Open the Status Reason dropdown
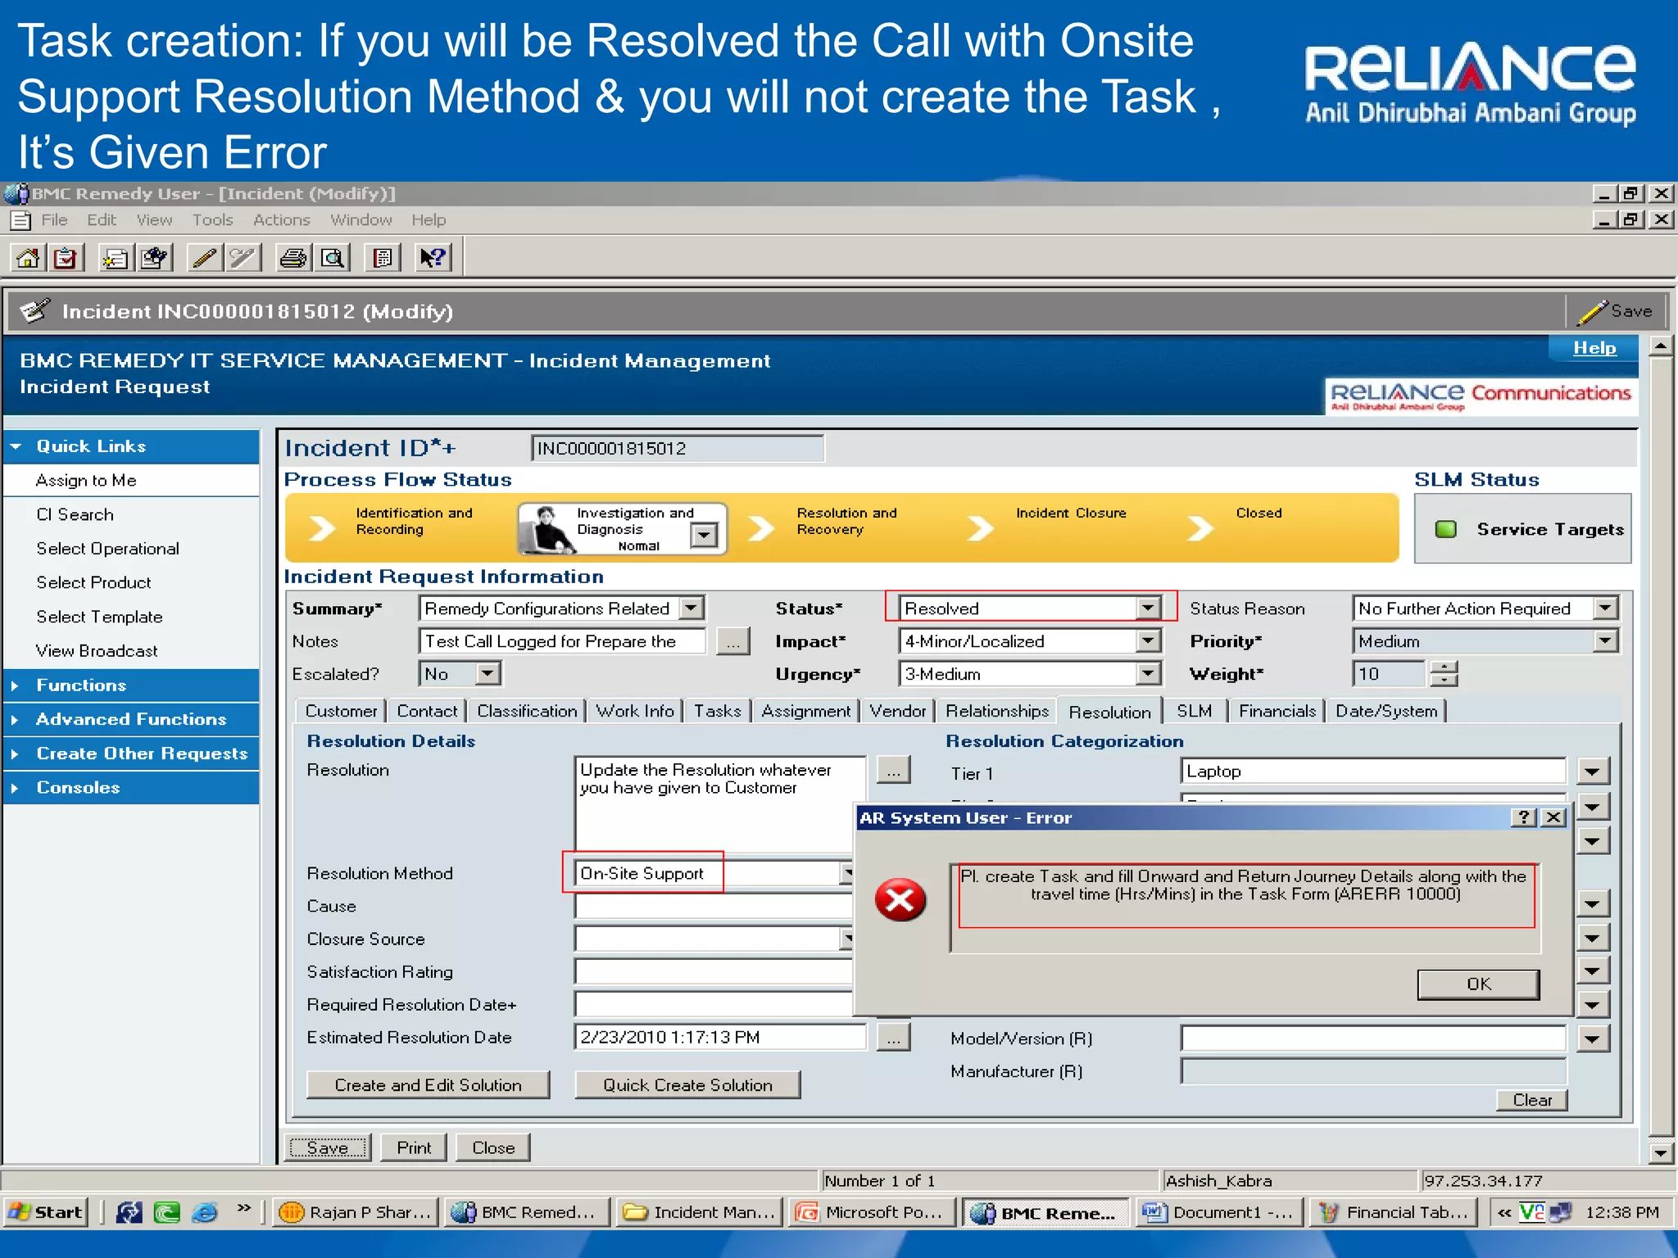 click(x=1606, y=609)
